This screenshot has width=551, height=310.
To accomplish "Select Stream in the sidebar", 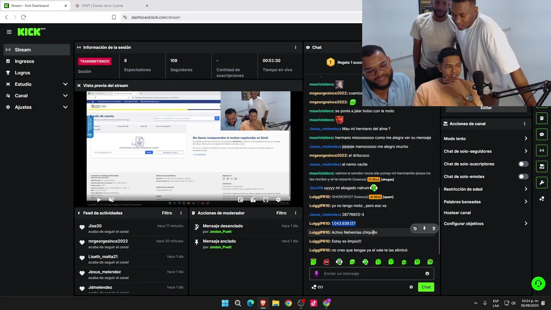I will coord(37,50).
